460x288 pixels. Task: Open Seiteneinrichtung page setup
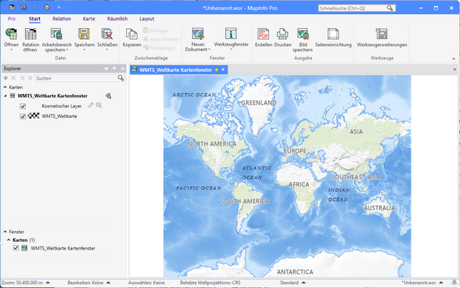(333, 34)
